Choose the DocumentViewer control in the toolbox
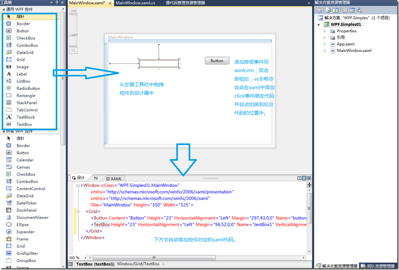The height and width of the screenshot is (270, 399). pos(31,218)
